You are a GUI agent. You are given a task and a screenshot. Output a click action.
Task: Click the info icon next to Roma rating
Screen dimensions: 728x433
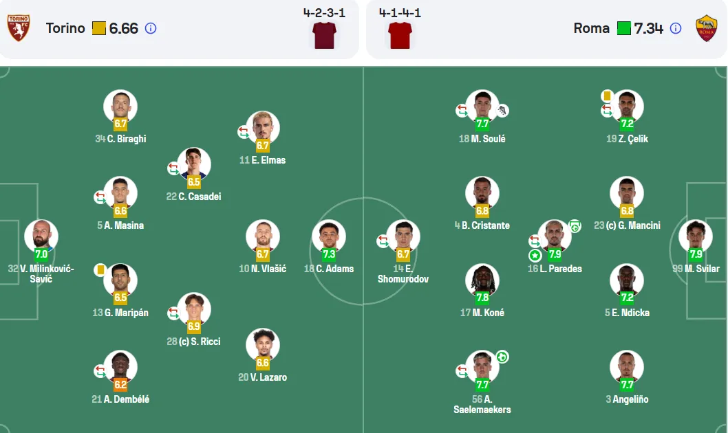[676, 28]
